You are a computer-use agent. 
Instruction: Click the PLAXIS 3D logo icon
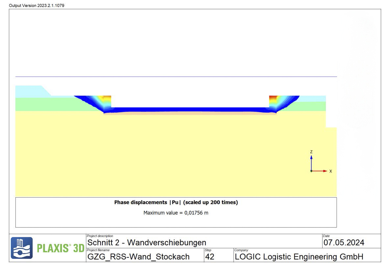pos(22,248)
